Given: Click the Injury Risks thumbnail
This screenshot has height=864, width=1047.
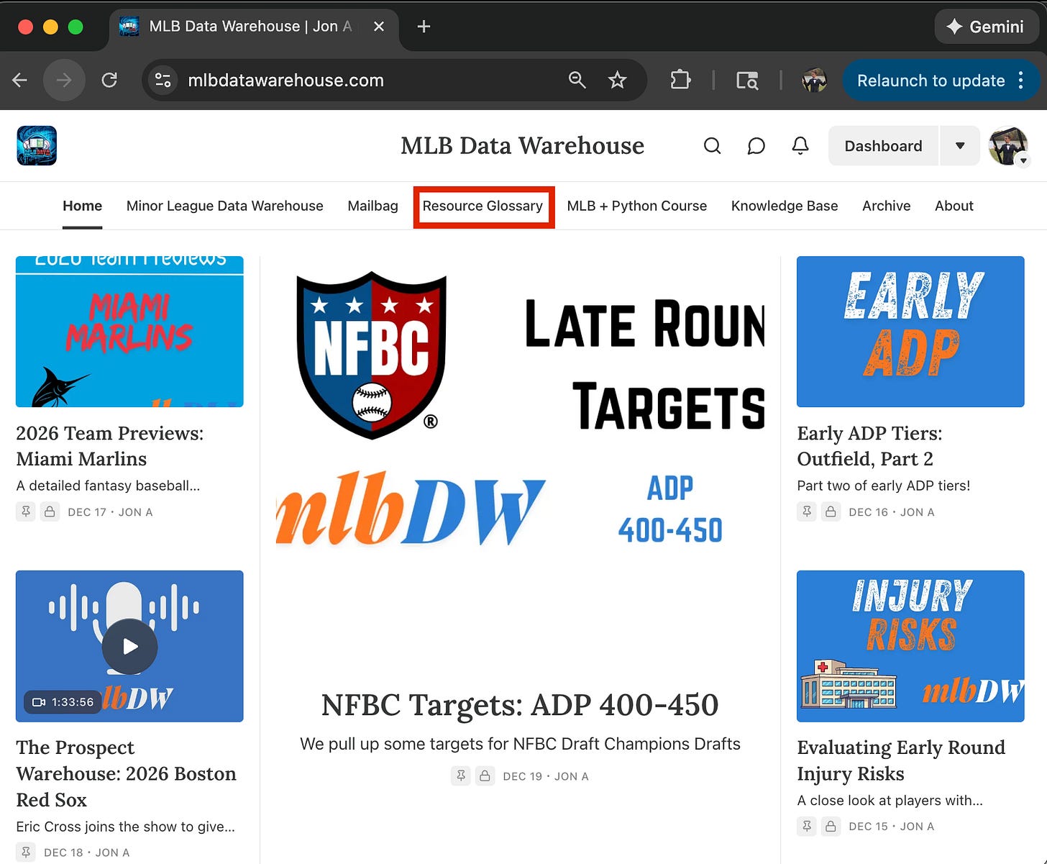Looking at the screenshot, I should 910,646.
